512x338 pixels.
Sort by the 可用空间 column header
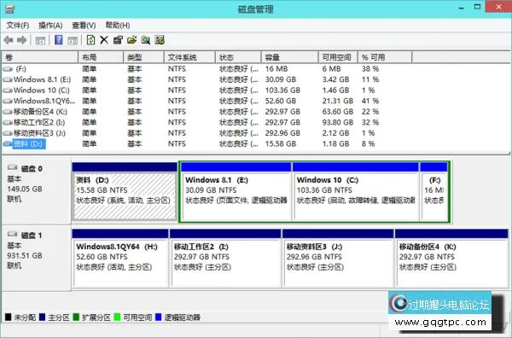click(x=338, y=57)
